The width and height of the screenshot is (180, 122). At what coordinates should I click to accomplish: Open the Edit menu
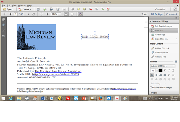8,5
